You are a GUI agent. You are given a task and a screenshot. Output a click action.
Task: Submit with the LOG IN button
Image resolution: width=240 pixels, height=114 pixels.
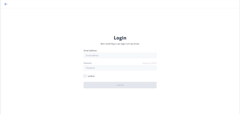120,85
